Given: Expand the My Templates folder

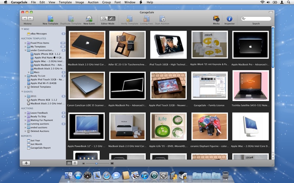Looking at the screenshot, I should point(25,47).
